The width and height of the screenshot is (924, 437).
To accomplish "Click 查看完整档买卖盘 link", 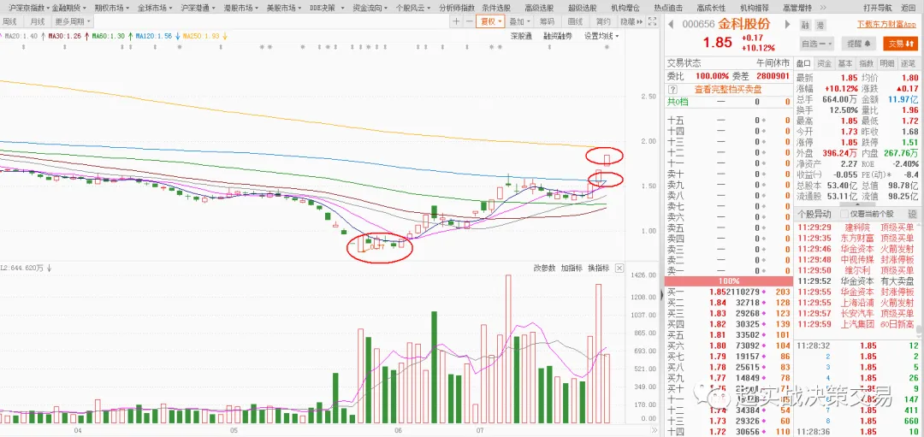I will click(728, 90).
